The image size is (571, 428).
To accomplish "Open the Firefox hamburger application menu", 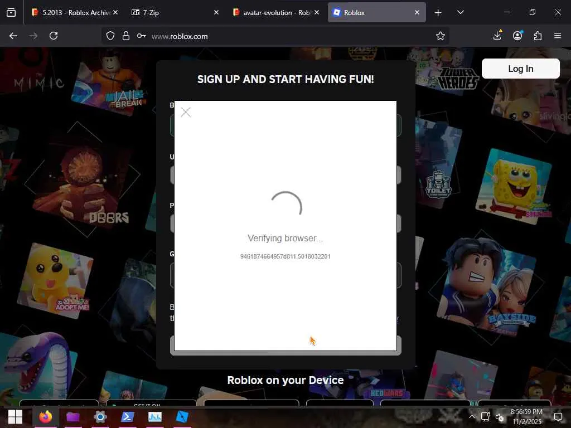I will click(558, 36).
